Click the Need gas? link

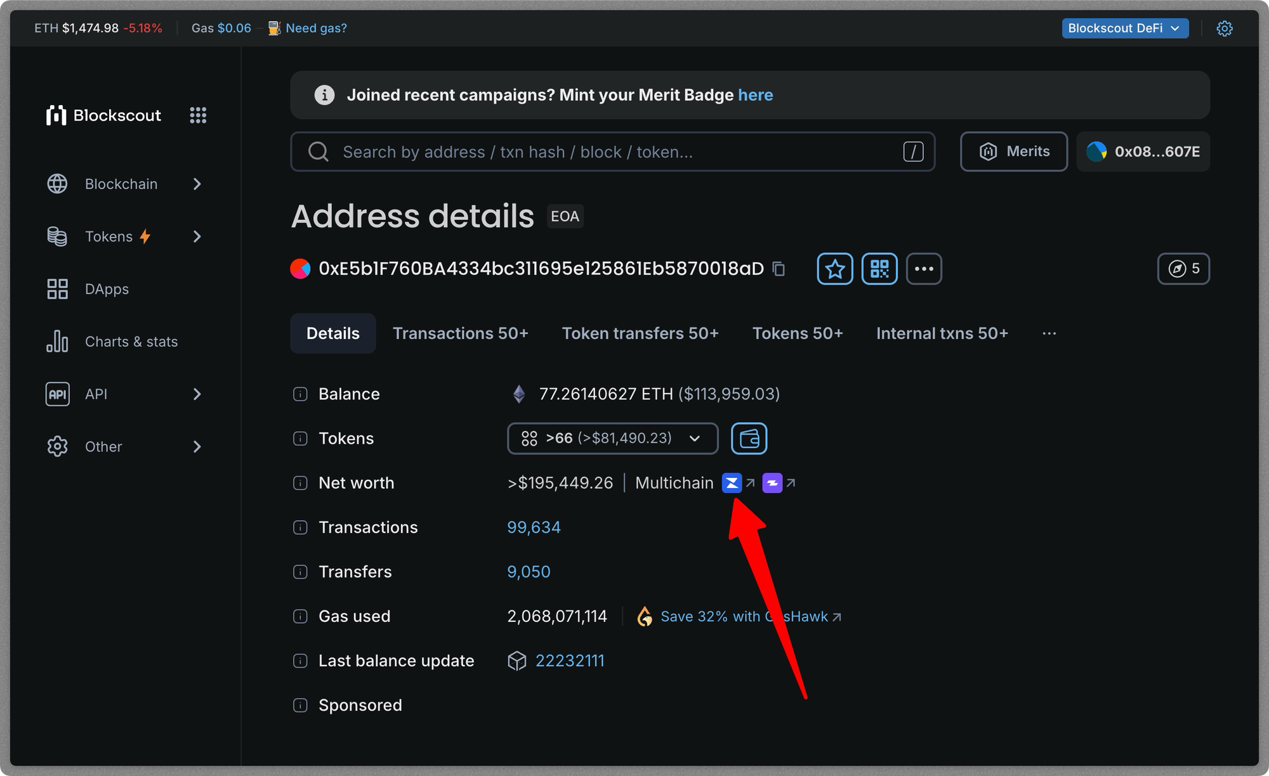pyautogui.click(x=316, y=29)
